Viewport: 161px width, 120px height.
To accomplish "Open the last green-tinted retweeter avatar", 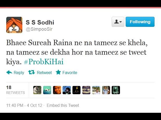I will [x=116, y=90].
